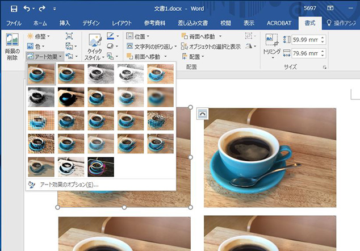The image size is (360, 251).
Task: Click the 背景の削除 (Remove Background) button
Action: (x=12, y=47)
